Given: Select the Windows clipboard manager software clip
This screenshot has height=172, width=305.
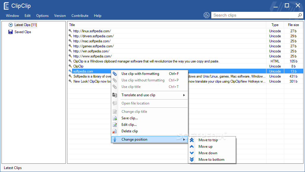Looking at the screenshot, I should [146, 61].
